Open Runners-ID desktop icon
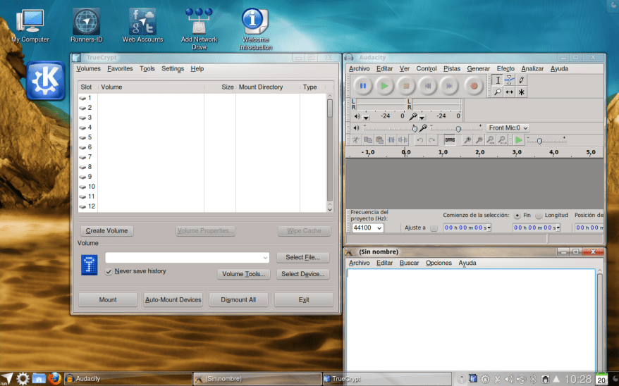 tap(87, 25)
